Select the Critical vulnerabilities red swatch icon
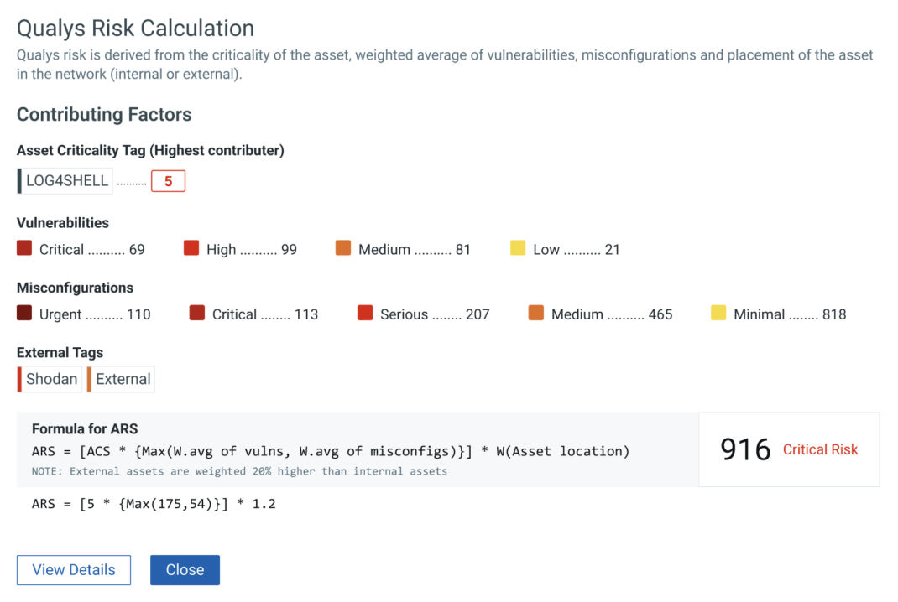Screen dimensions: 898x602 (x=23, y=248)
